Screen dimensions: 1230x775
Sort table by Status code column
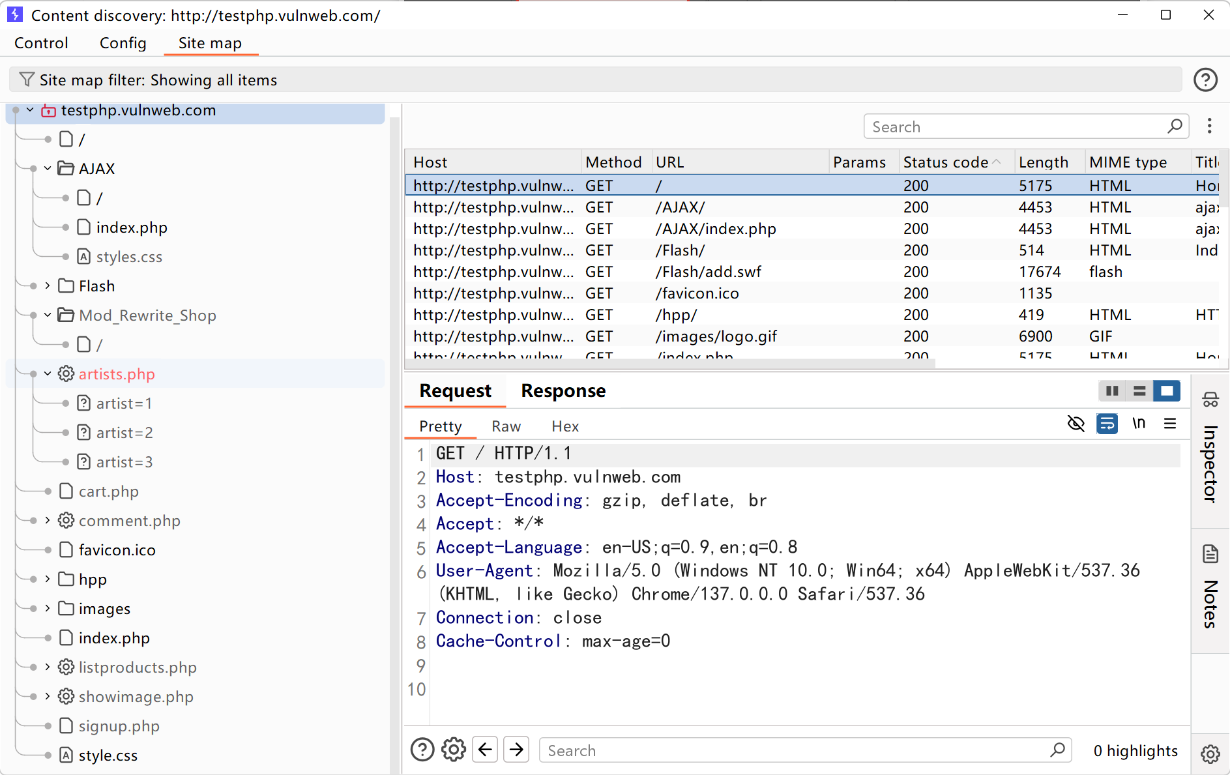click(x=946, y=162)
